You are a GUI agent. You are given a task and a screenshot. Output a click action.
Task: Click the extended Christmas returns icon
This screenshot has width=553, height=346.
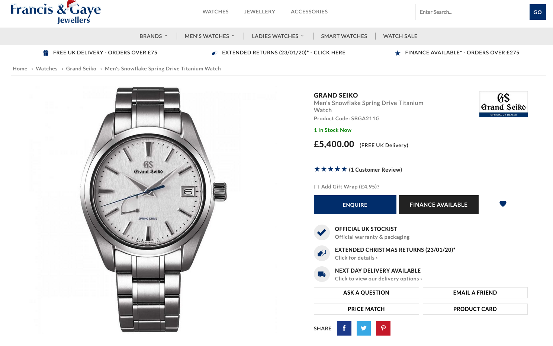[322, 253]
